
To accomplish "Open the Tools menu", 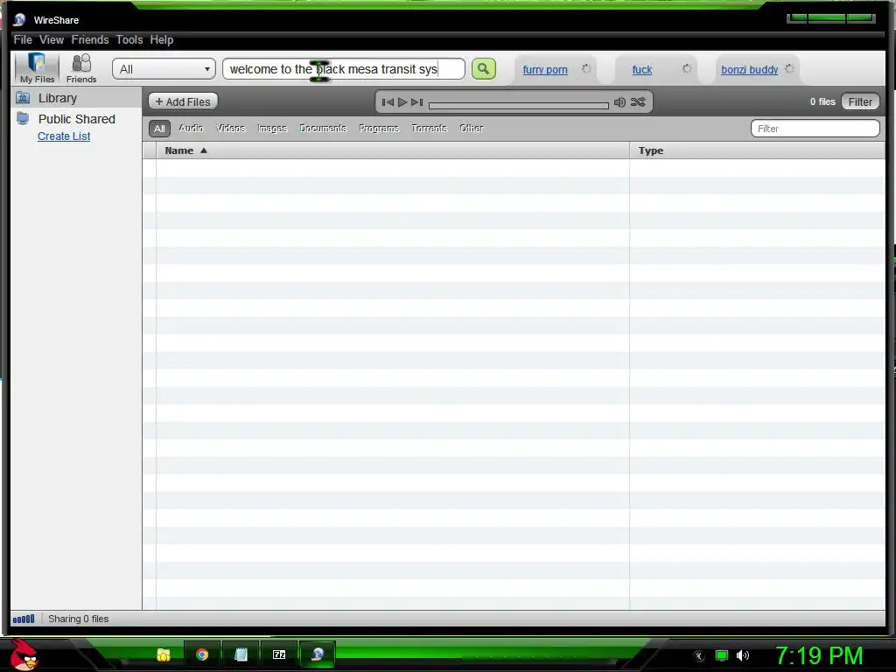I will (x=129, y=40).
